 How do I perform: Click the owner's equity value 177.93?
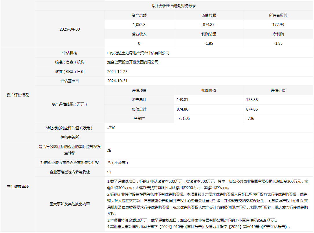[278, 25]
